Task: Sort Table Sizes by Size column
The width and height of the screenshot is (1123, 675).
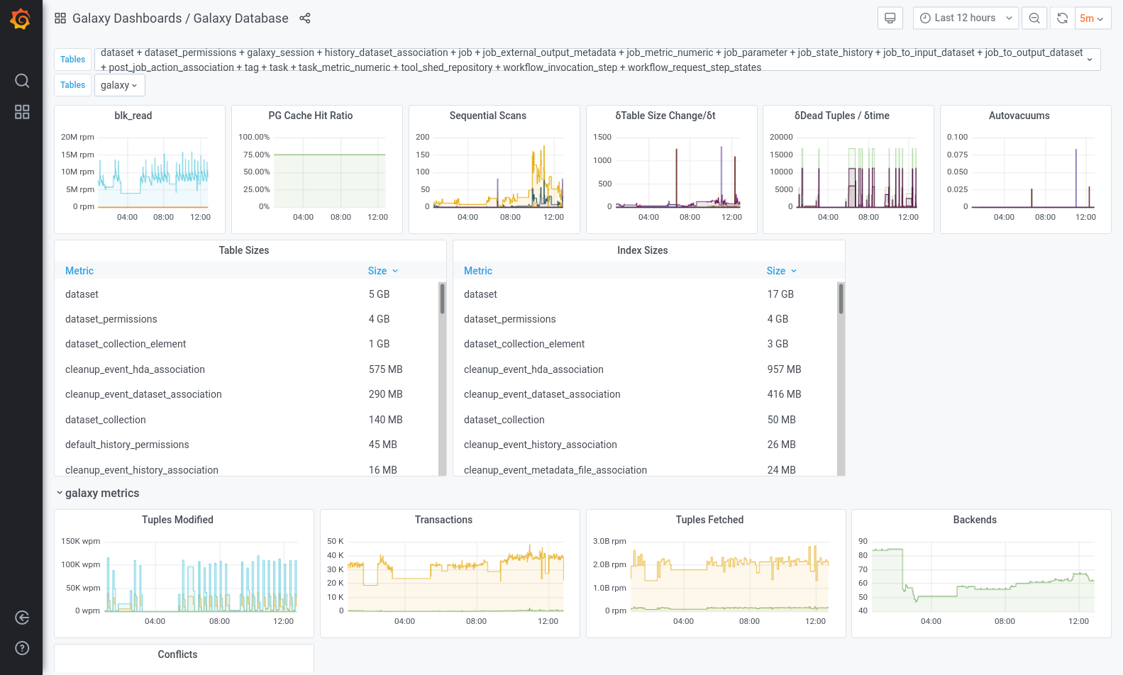Action: [383, 271]
